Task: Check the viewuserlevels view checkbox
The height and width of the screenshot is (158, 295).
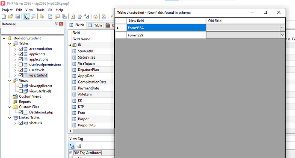Action: pos(21,91)
